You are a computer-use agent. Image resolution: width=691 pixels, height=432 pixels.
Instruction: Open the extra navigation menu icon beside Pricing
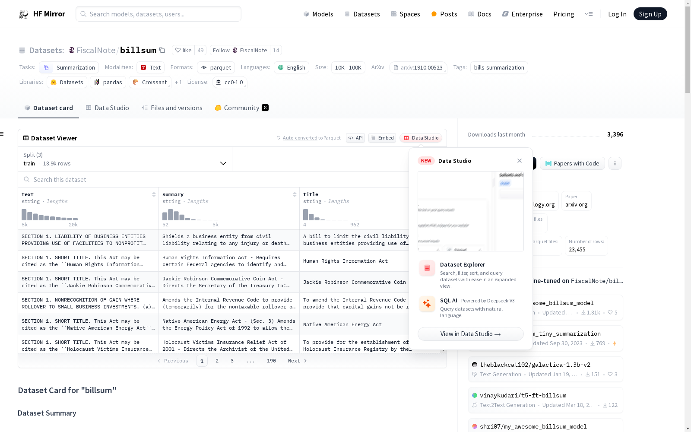click(589, 14)
